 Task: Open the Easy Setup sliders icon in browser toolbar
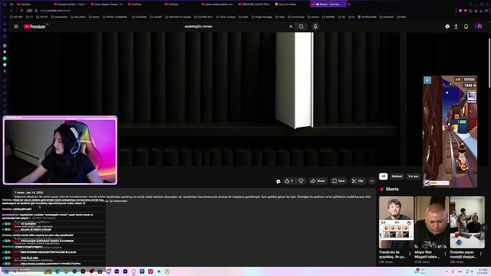[486, 11]
